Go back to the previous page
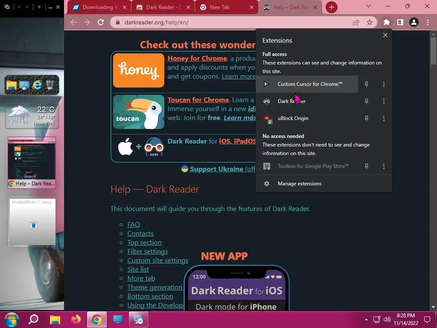 tap(73, 22)
